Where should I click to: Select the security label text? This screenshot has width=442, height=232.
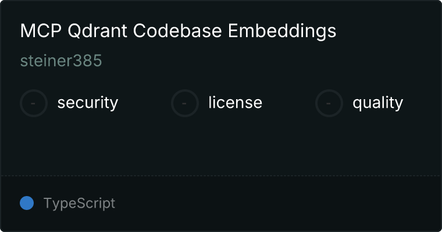coord(88,103)
